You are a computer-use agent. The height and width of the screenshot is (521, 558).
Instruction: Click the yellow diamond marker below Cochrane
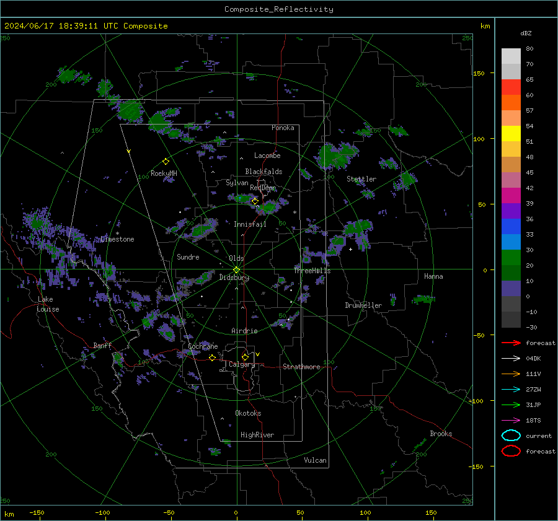[x=212, y=357]
